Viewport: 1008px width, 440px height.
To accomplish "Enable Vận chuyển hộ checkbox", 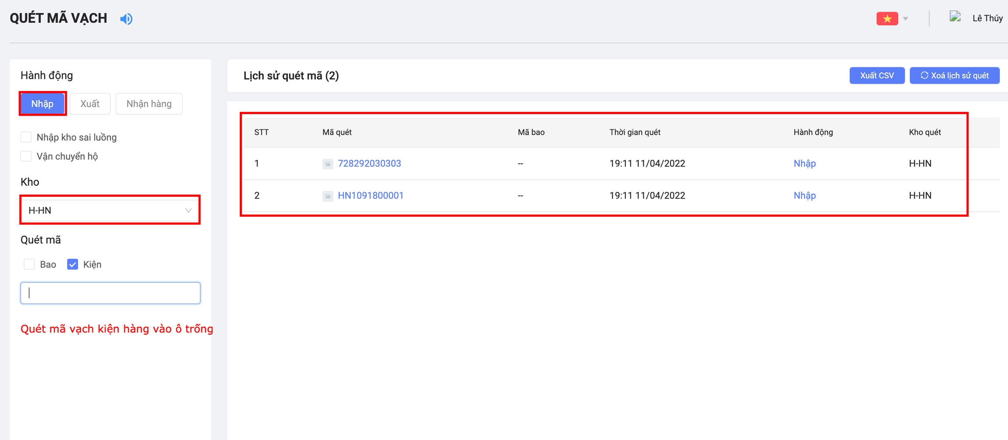I will 26,156.
